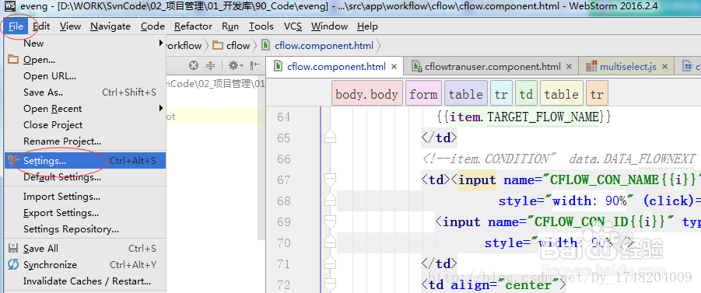Image resolution: width=701 pixels, height=293 pixels.
Task: Choose Export Settings...
Action: tap(85, 213)
